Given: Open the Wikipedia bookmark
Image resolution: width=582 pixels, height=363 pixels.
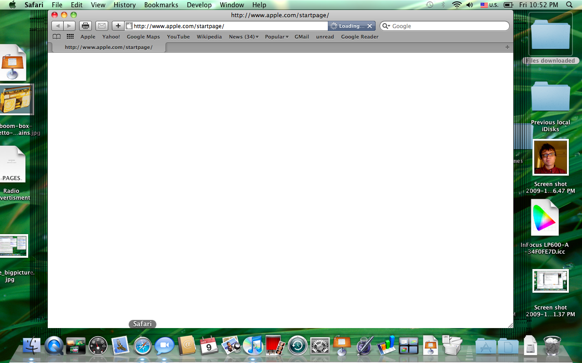Looking at the screenshot, I should [x=209, y=37].
